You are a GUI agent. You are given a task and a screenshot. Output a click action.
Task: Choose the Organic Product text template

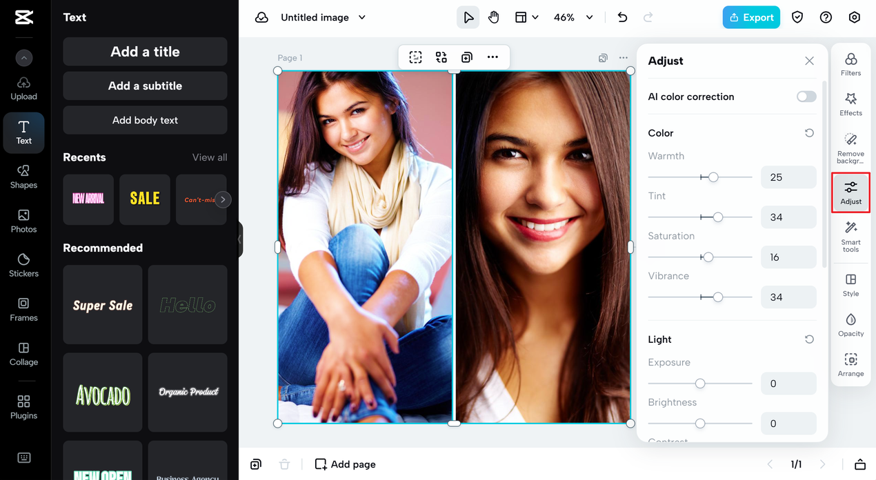click(188, 393)
